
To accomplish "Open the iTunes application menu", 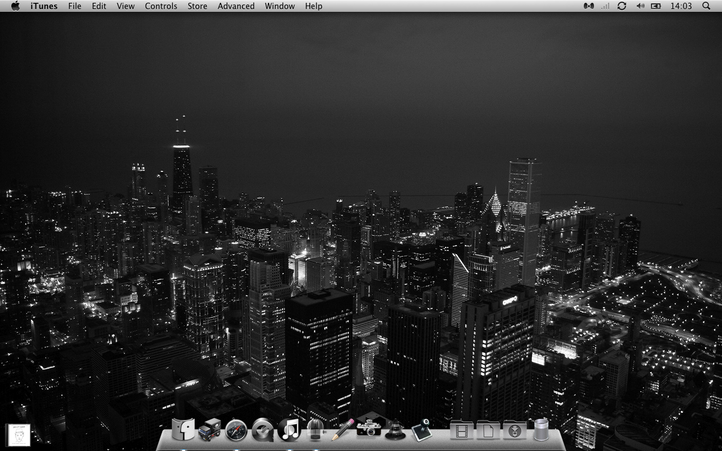I will coord(44,6).
